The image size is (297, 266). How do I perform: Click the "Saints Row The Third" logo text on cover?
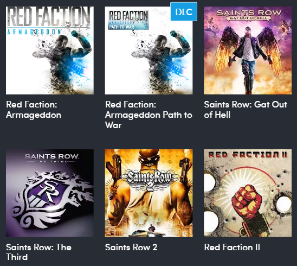(x=51, y=158)
